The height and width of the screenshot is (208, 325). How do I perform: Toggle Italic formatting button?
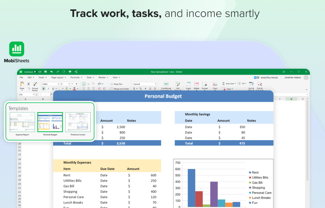48,88
